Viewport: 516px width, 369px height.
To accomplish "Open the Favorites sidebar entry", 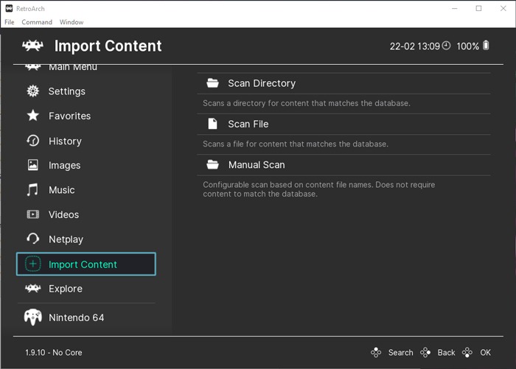I will coord(86,116).
